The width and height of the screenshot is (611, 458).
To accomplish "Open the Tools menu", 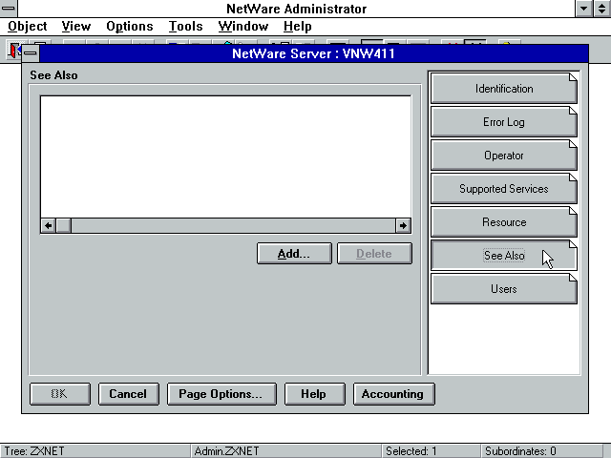I will click(x=185, y=27).
